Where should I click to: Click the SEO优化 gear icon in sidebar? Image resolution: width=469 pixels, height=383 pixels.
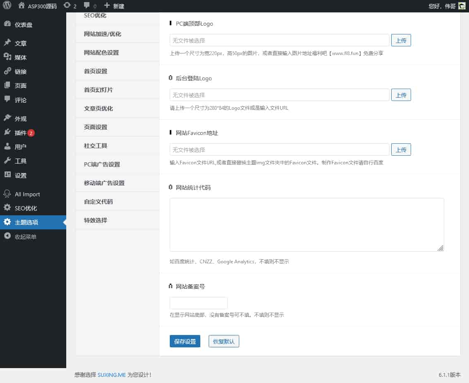point(7,207)
